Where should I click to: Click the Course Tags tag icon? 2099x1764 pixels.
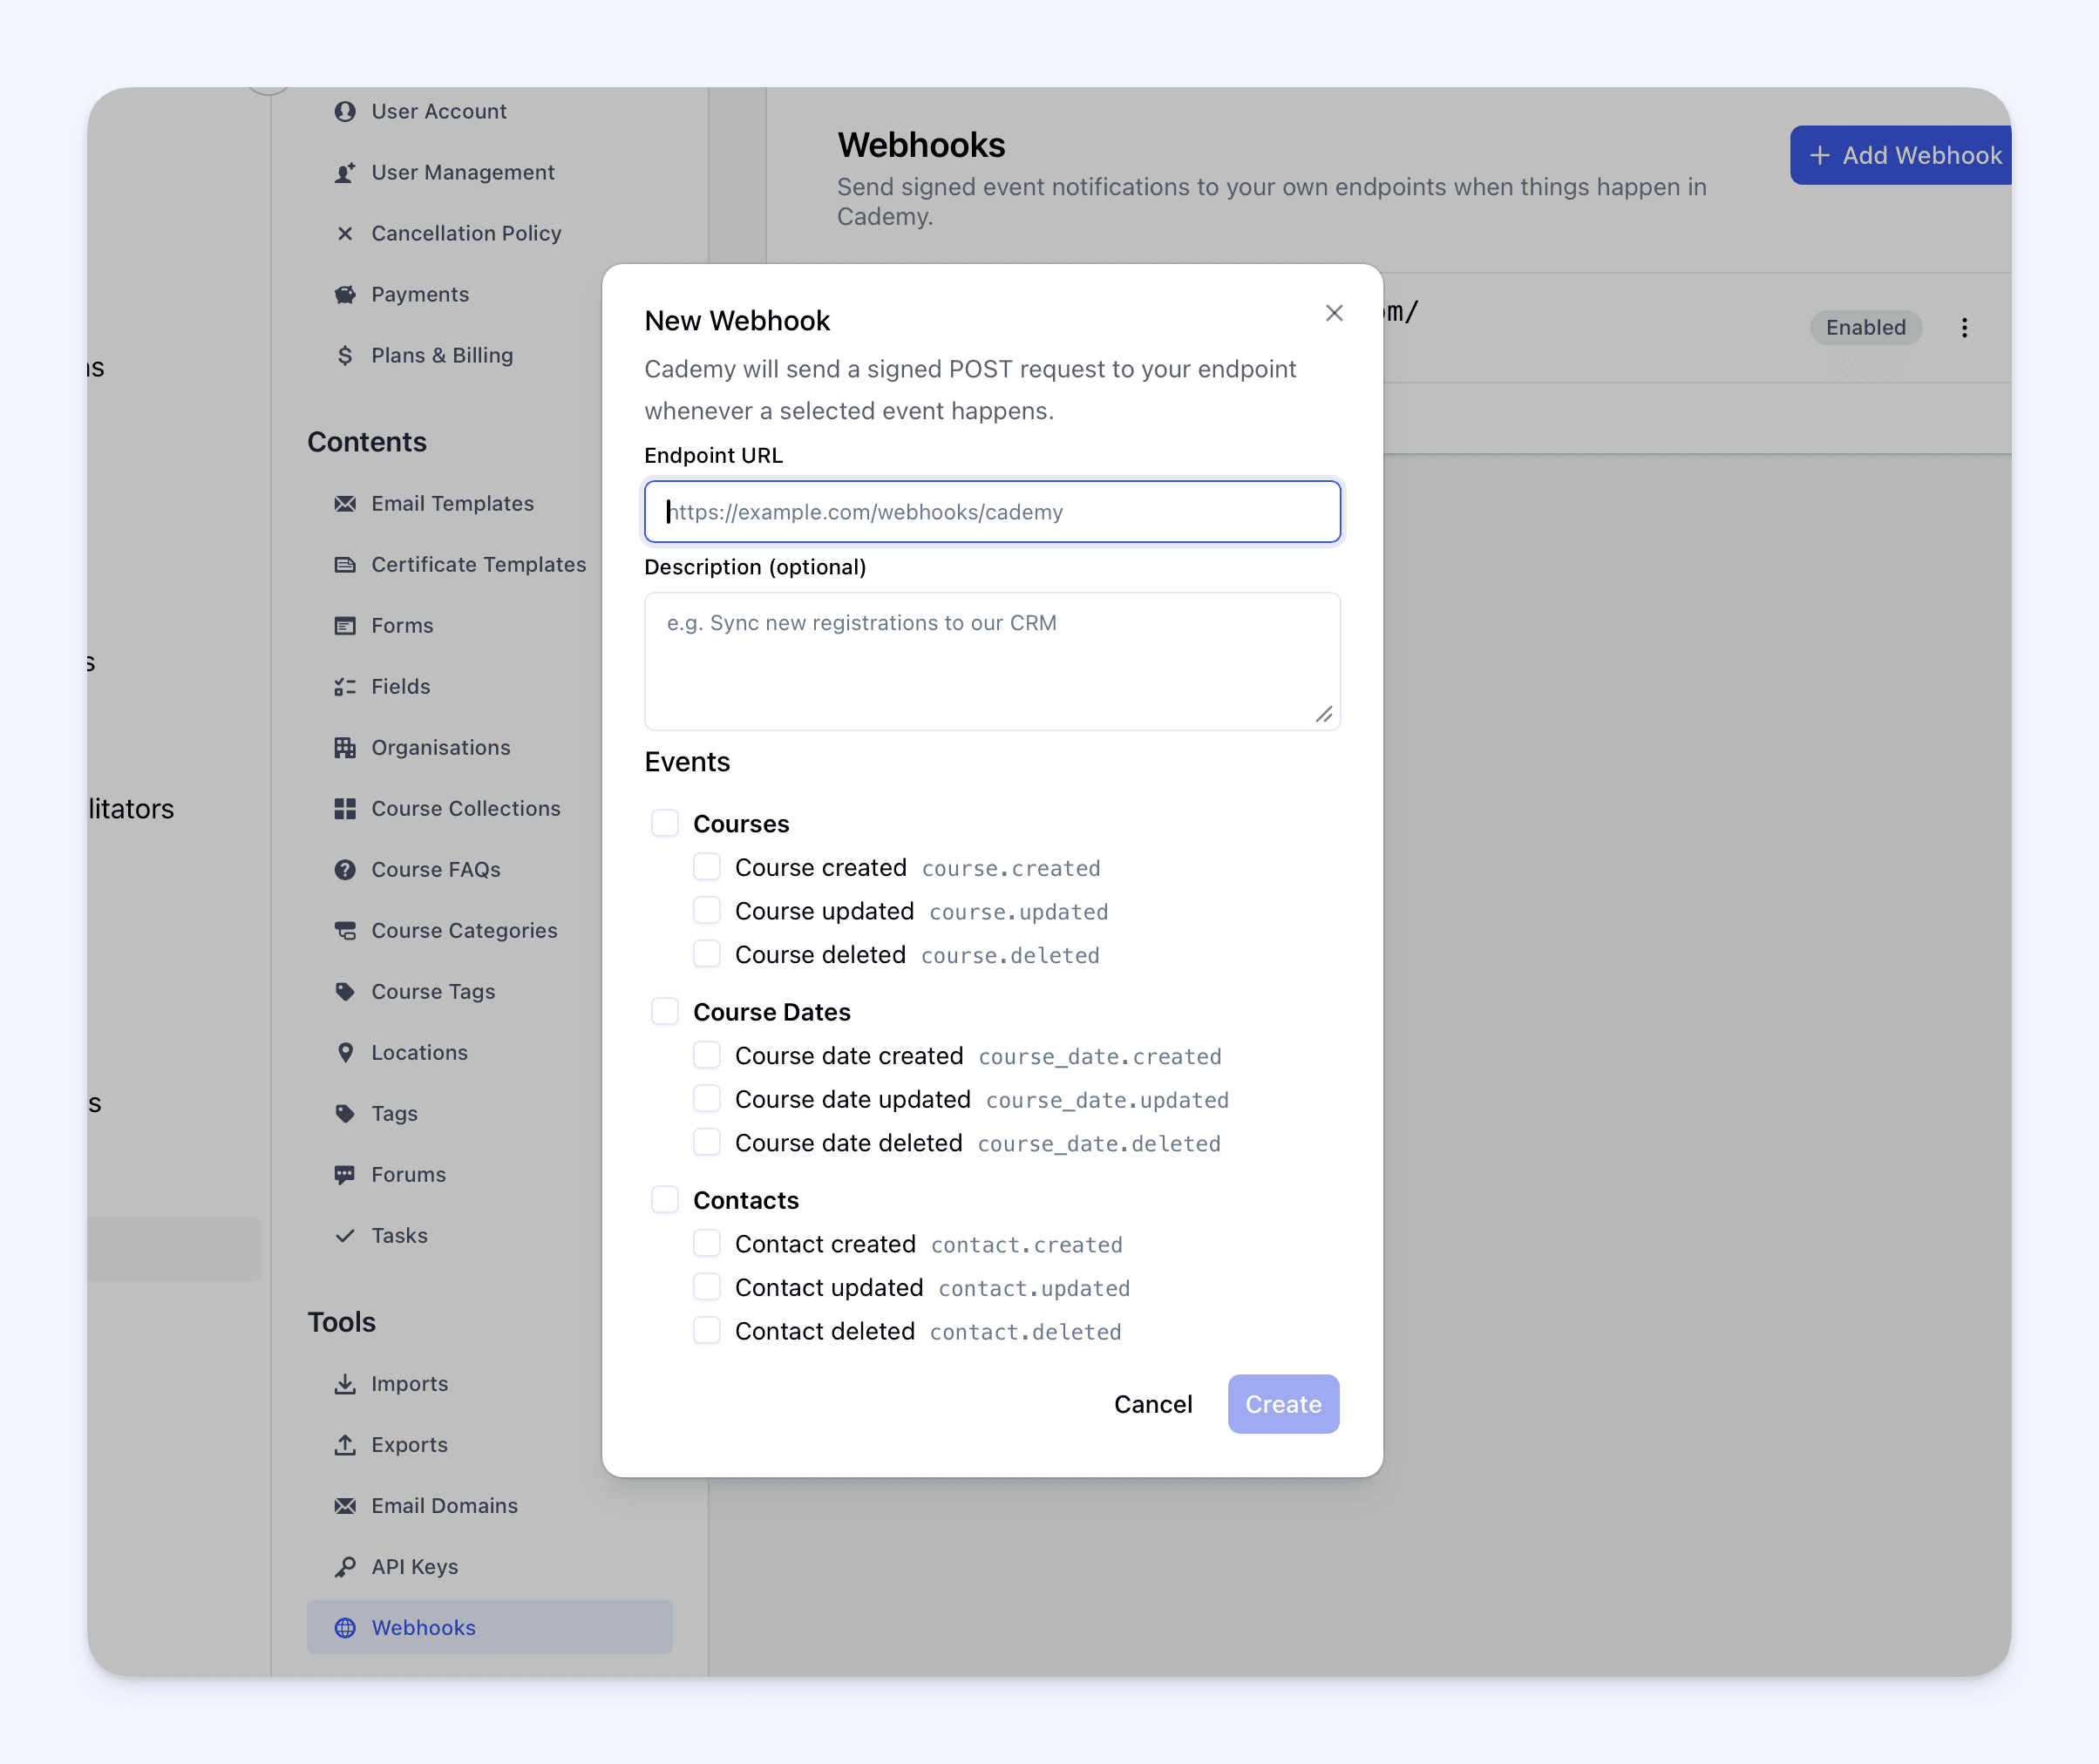tap(345, 991)
